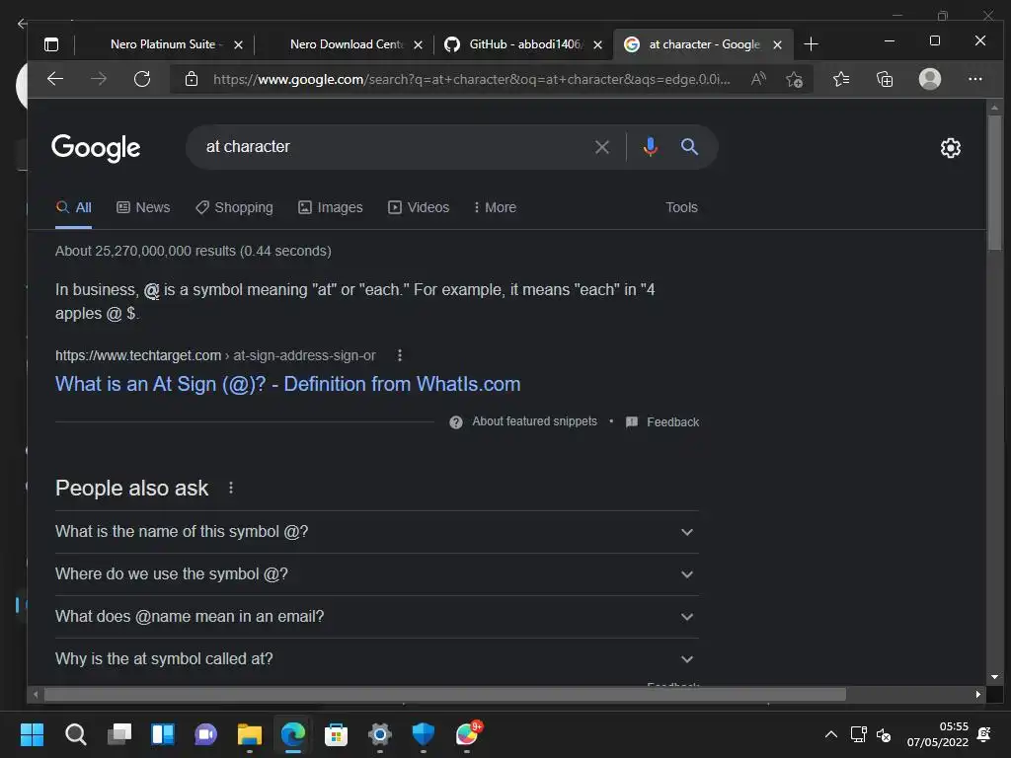Open Collections icon

[x=885, y=79]
